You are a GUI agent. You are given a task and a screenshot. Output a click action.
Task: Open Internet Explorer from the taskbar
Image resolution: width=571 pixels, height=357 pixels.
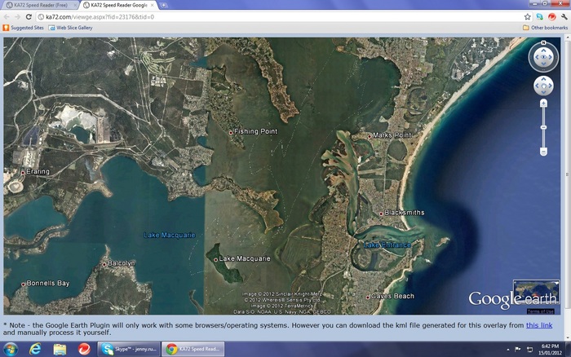35,349
